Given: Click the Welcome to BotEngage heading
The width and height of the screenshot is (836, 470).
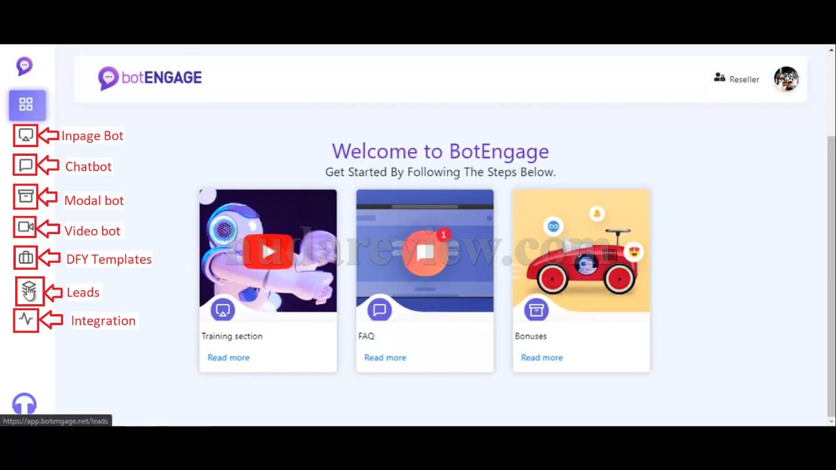Looking at the screenshot, I should (x=440, y=151).
